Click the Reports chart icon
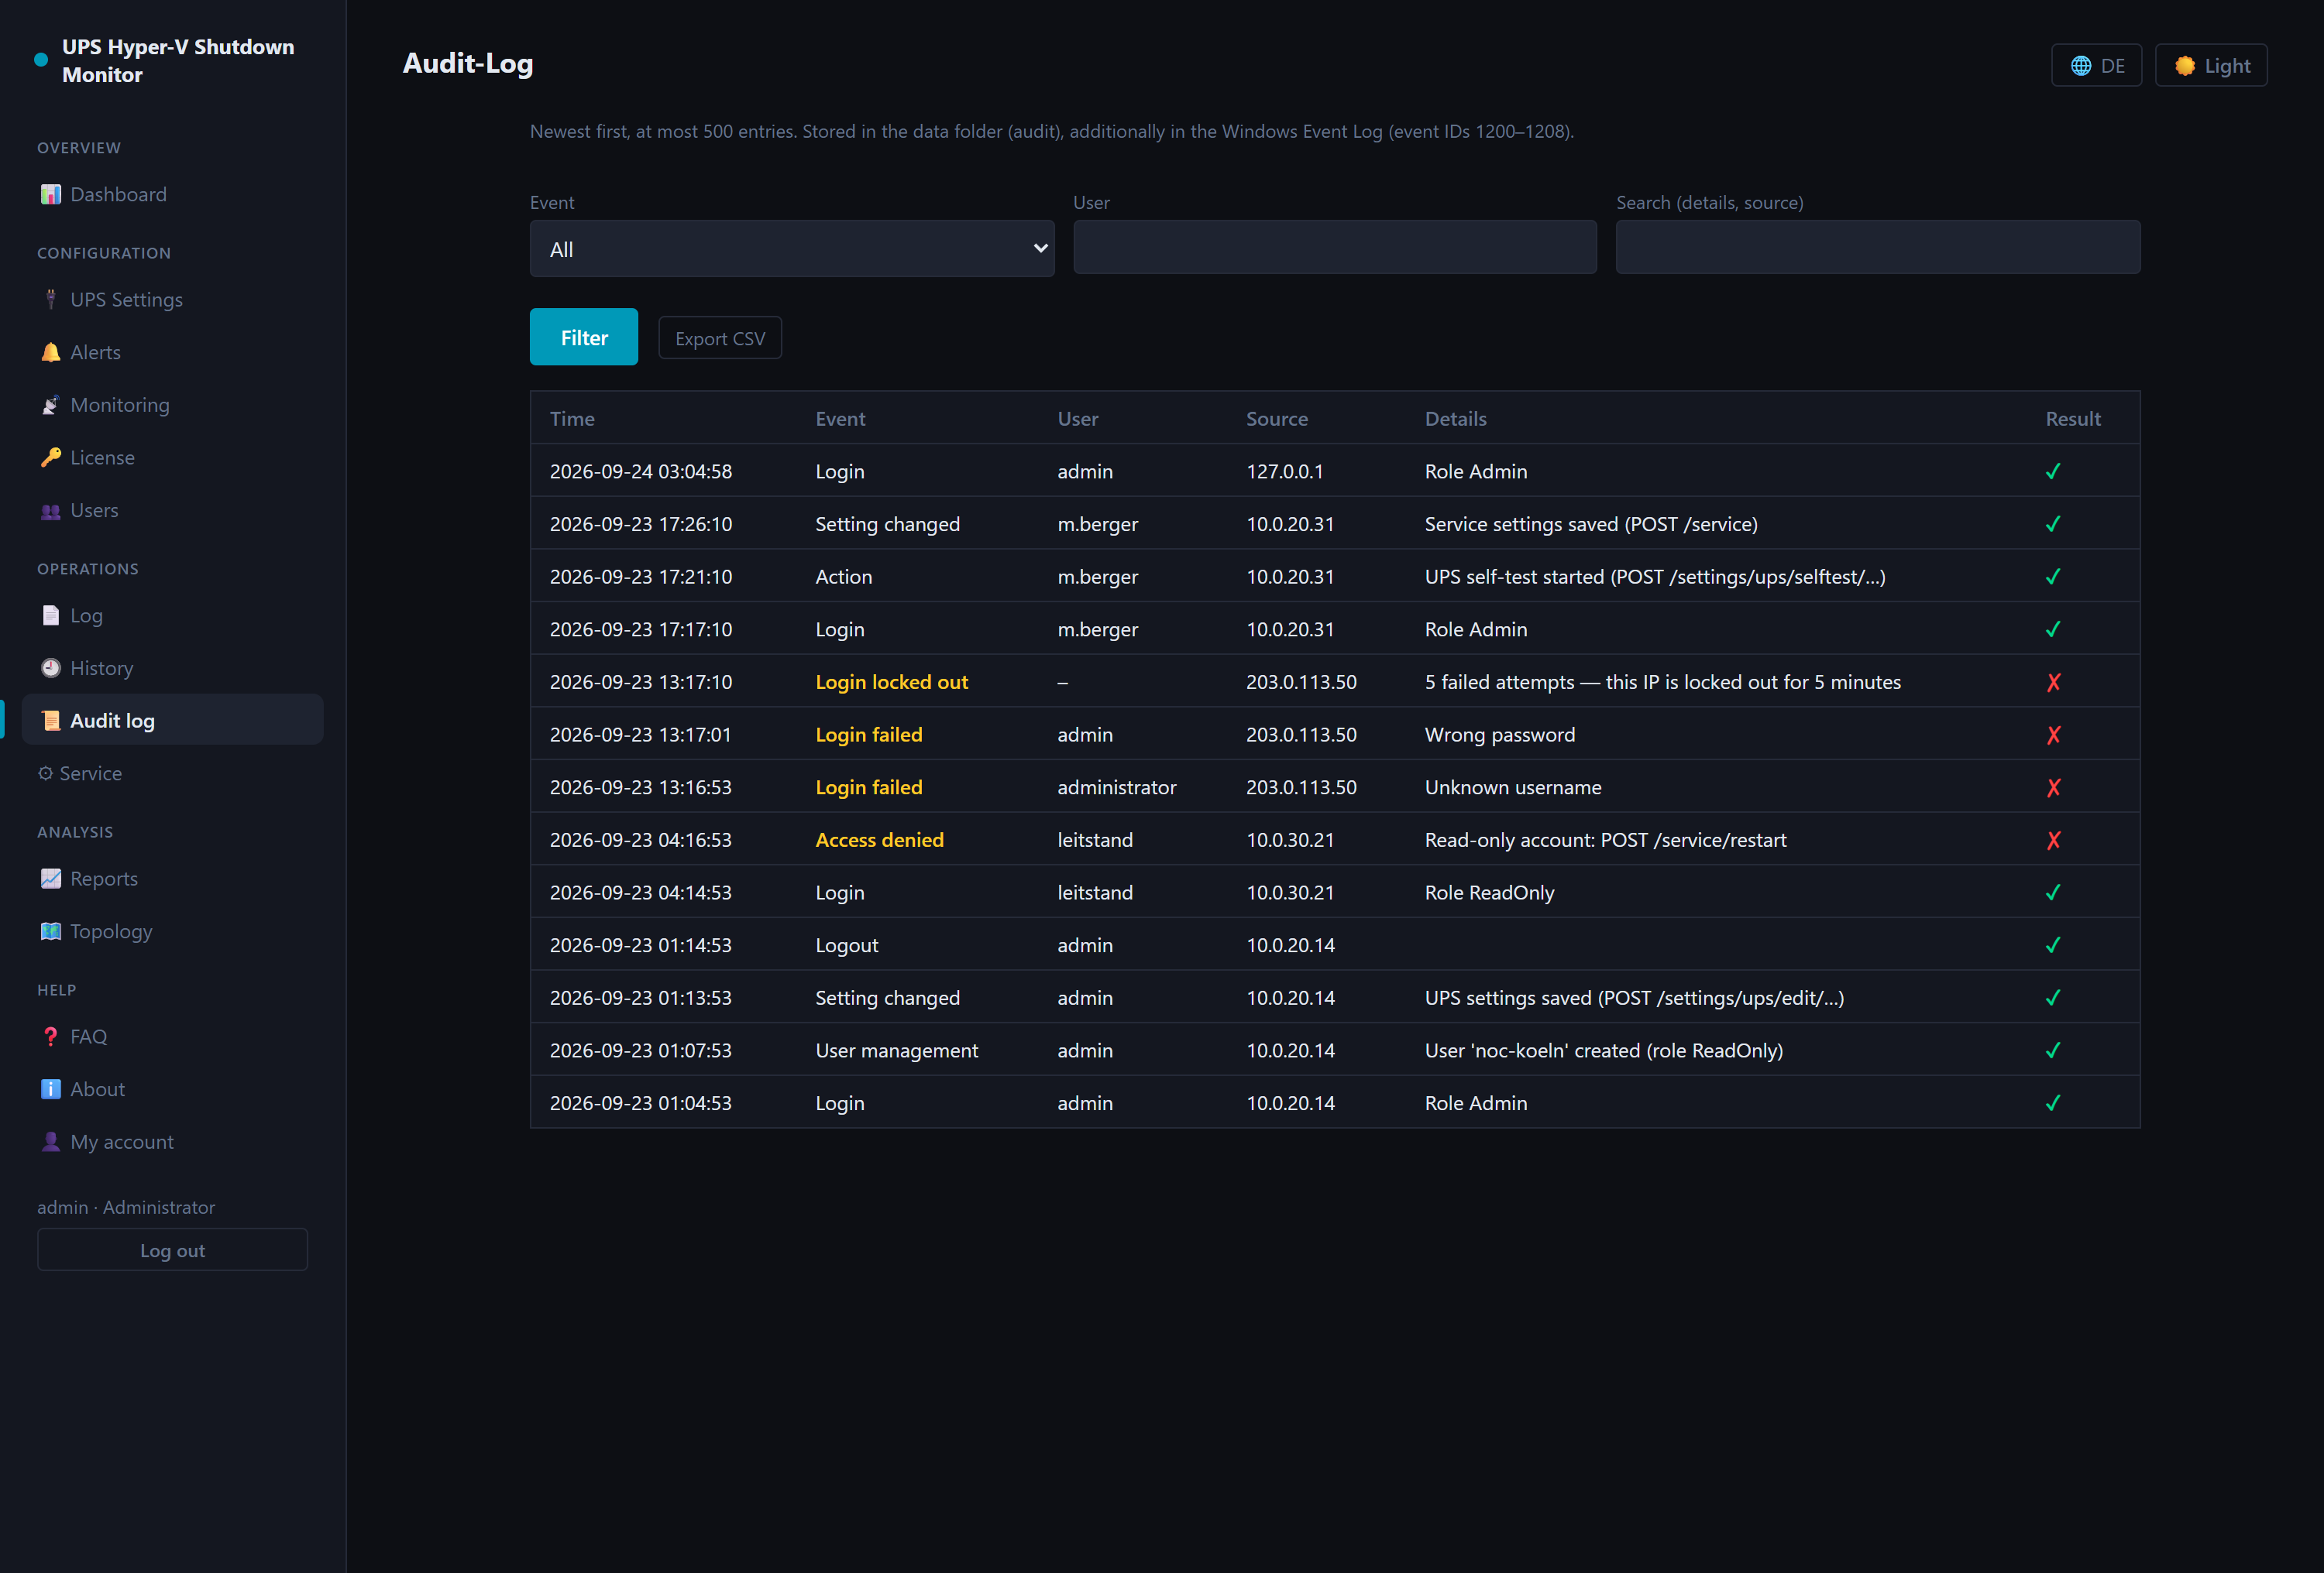 click(50, 879)
